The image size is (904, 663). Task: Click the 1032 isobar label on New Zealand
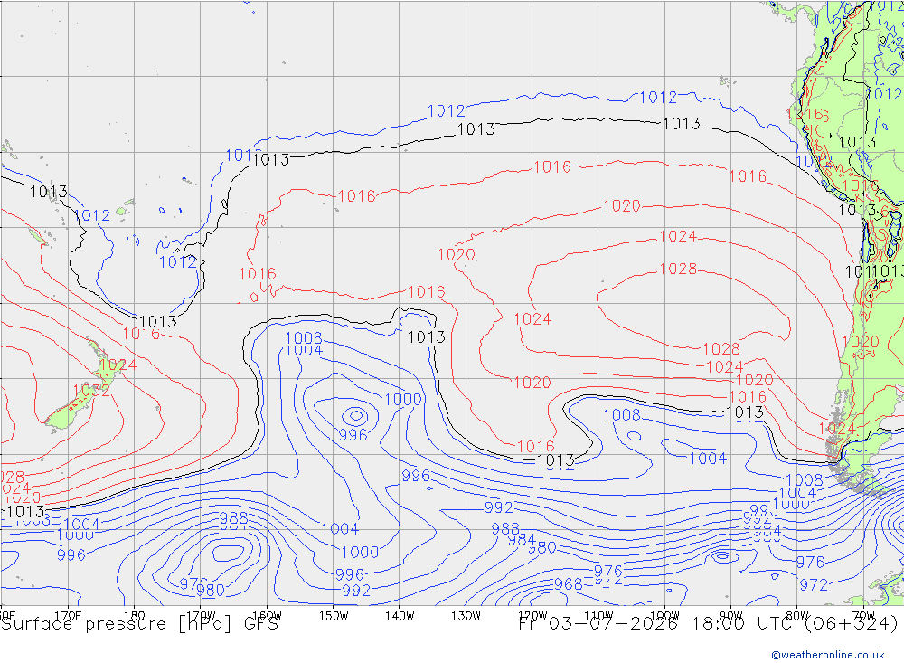(x=91, y=391)
